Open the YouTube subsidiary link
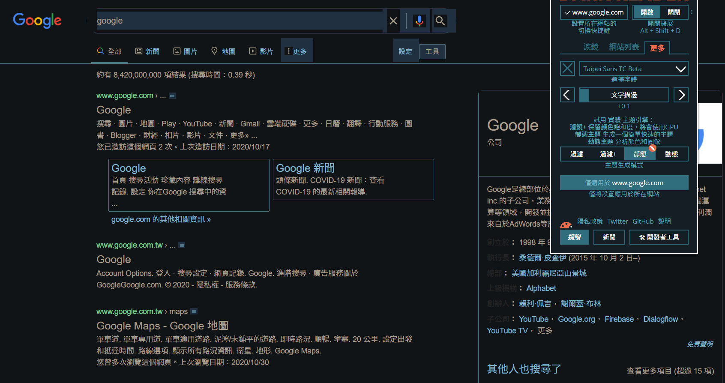The height and width of the screenshot is (383, 725). click(533, 319)
